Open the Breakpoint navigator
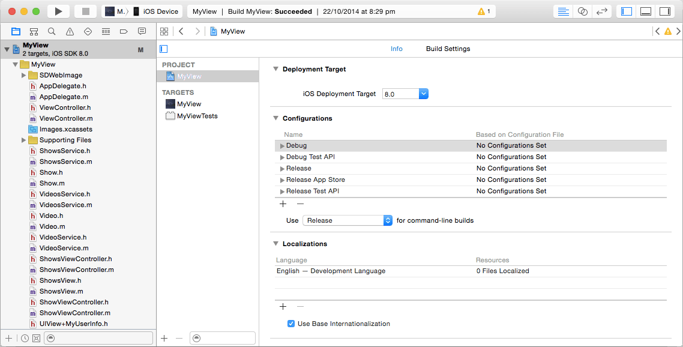 coord(124,31)
